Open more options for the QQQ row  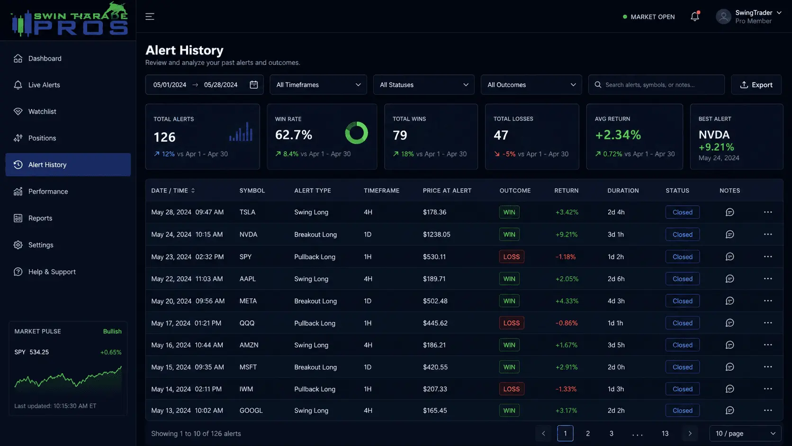pyautogui.click(x=768, y=323)
